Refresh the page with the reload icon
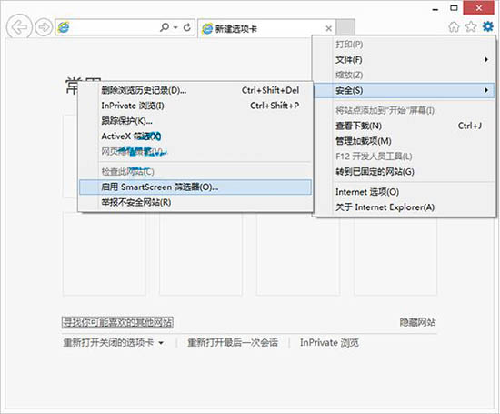500x414 pixels. coord(187,27)
